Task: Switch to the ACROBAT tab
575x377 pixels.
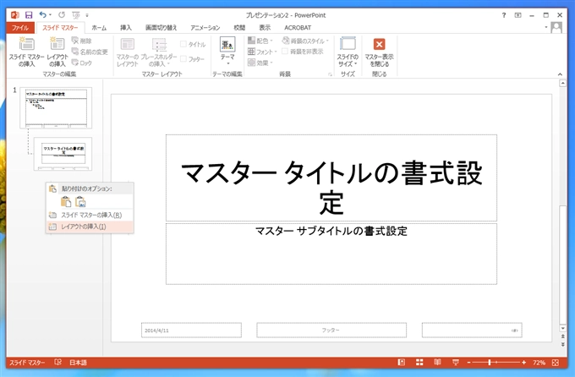Action: (x=298, y=28)
